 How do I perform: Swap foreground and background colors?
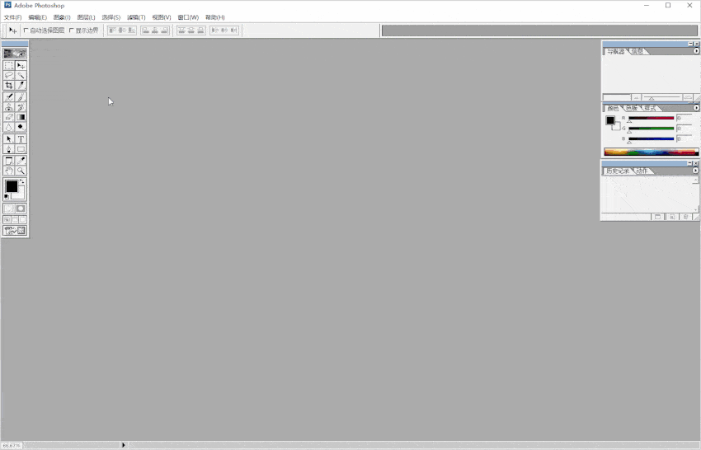pos(22,181)
